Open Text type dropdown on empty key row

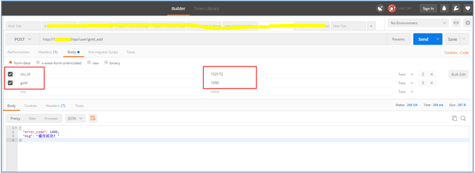(406, 92)
